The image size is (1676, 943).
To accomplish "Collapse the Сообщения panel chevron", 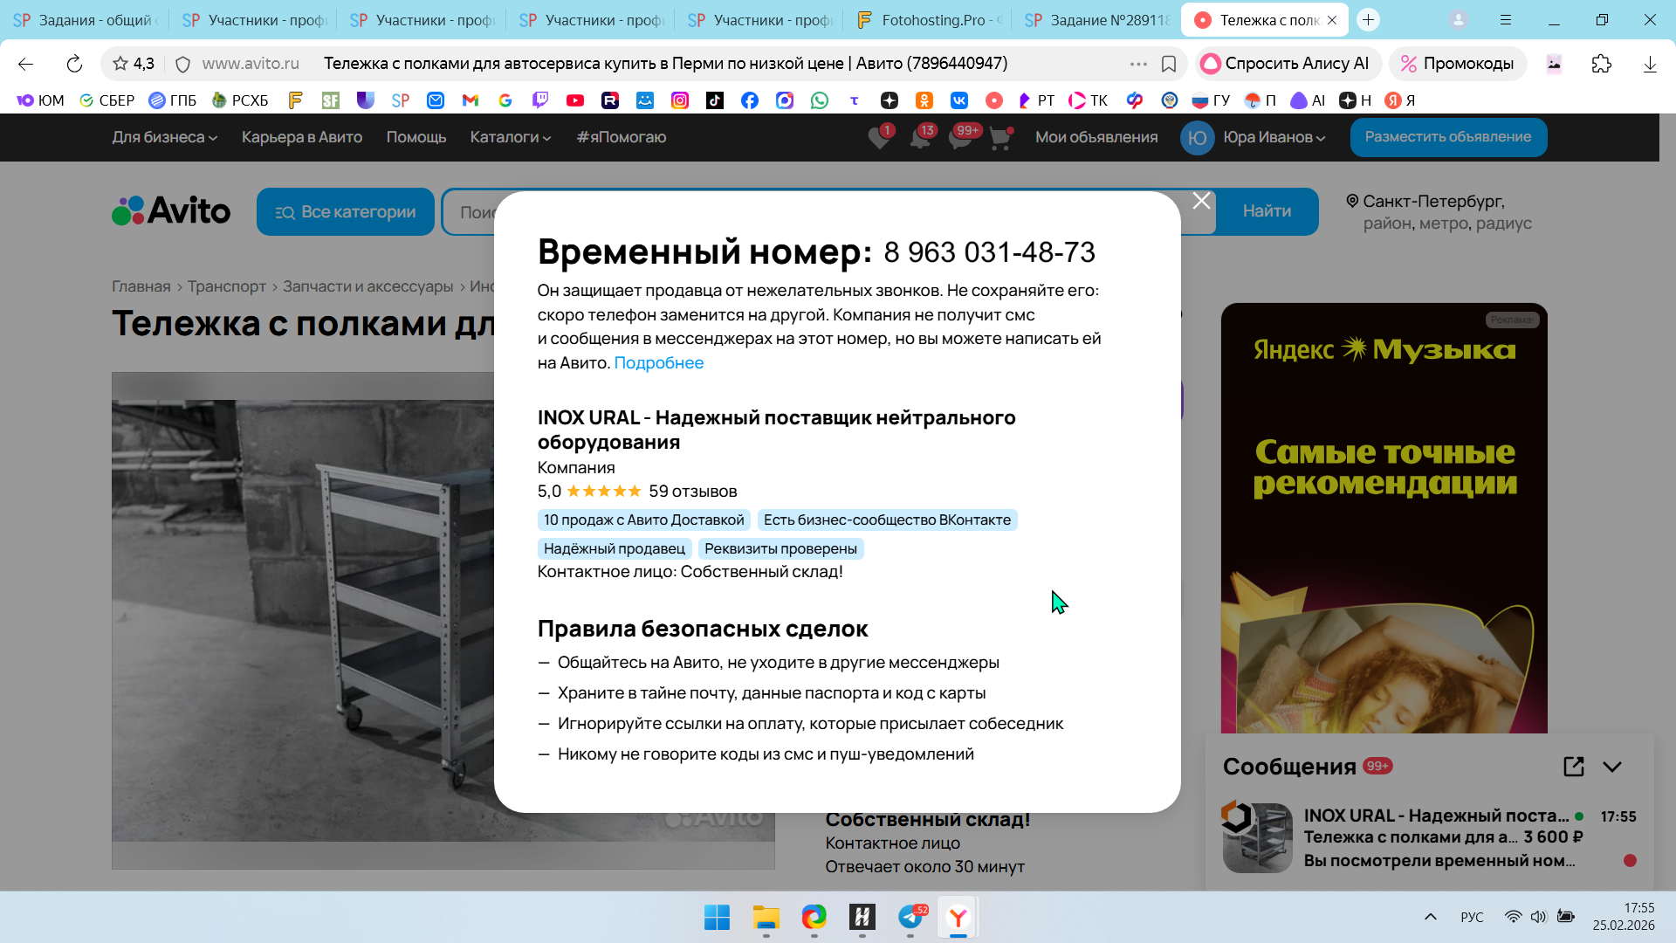I will click(1612, 767).
